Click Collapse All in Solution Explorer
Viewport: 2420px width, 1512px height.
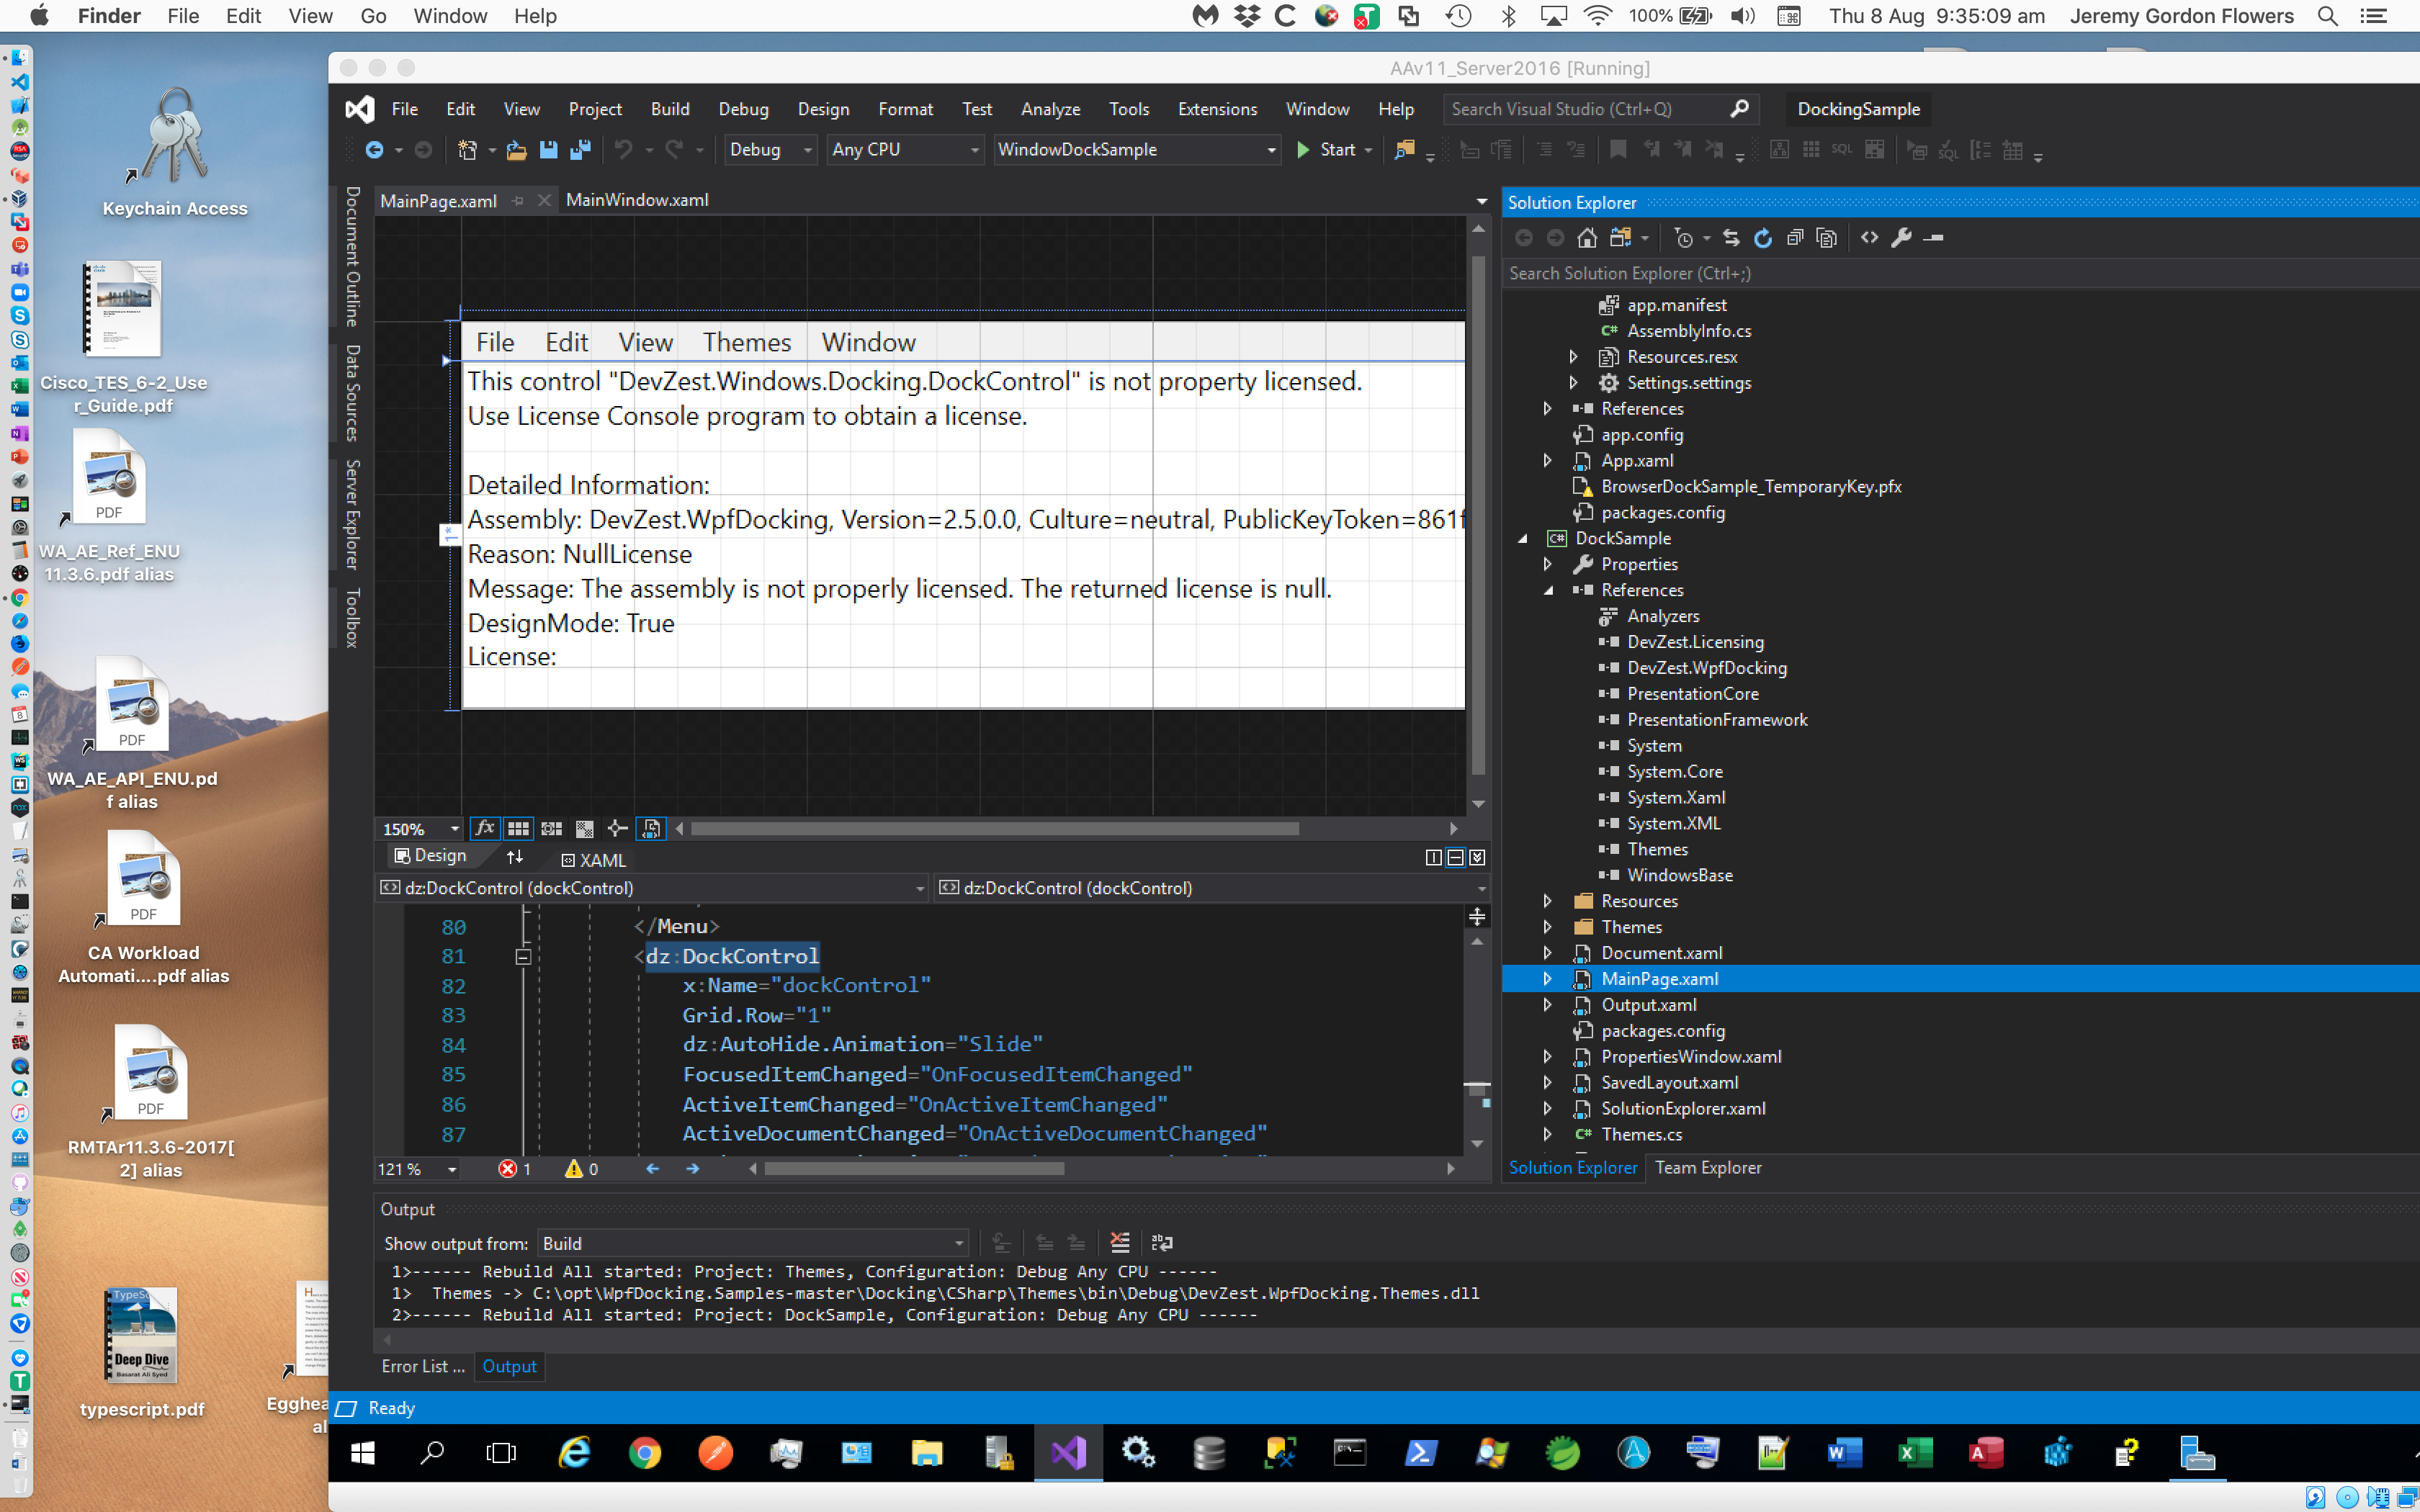(x=1795, y=238)
